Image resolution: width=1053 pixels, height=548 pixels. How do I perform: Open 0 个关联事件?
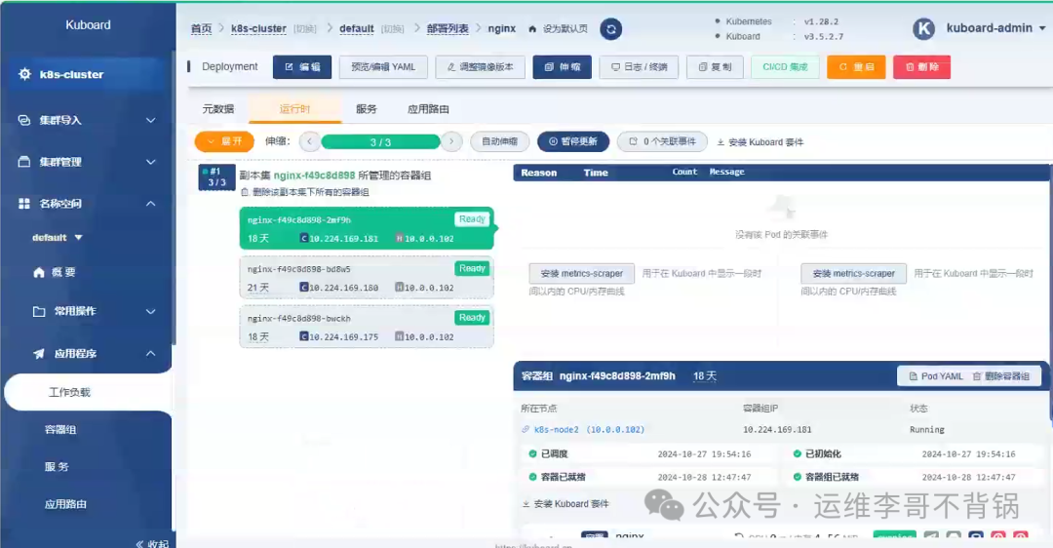pyautogui.click(x=662, y=141)
